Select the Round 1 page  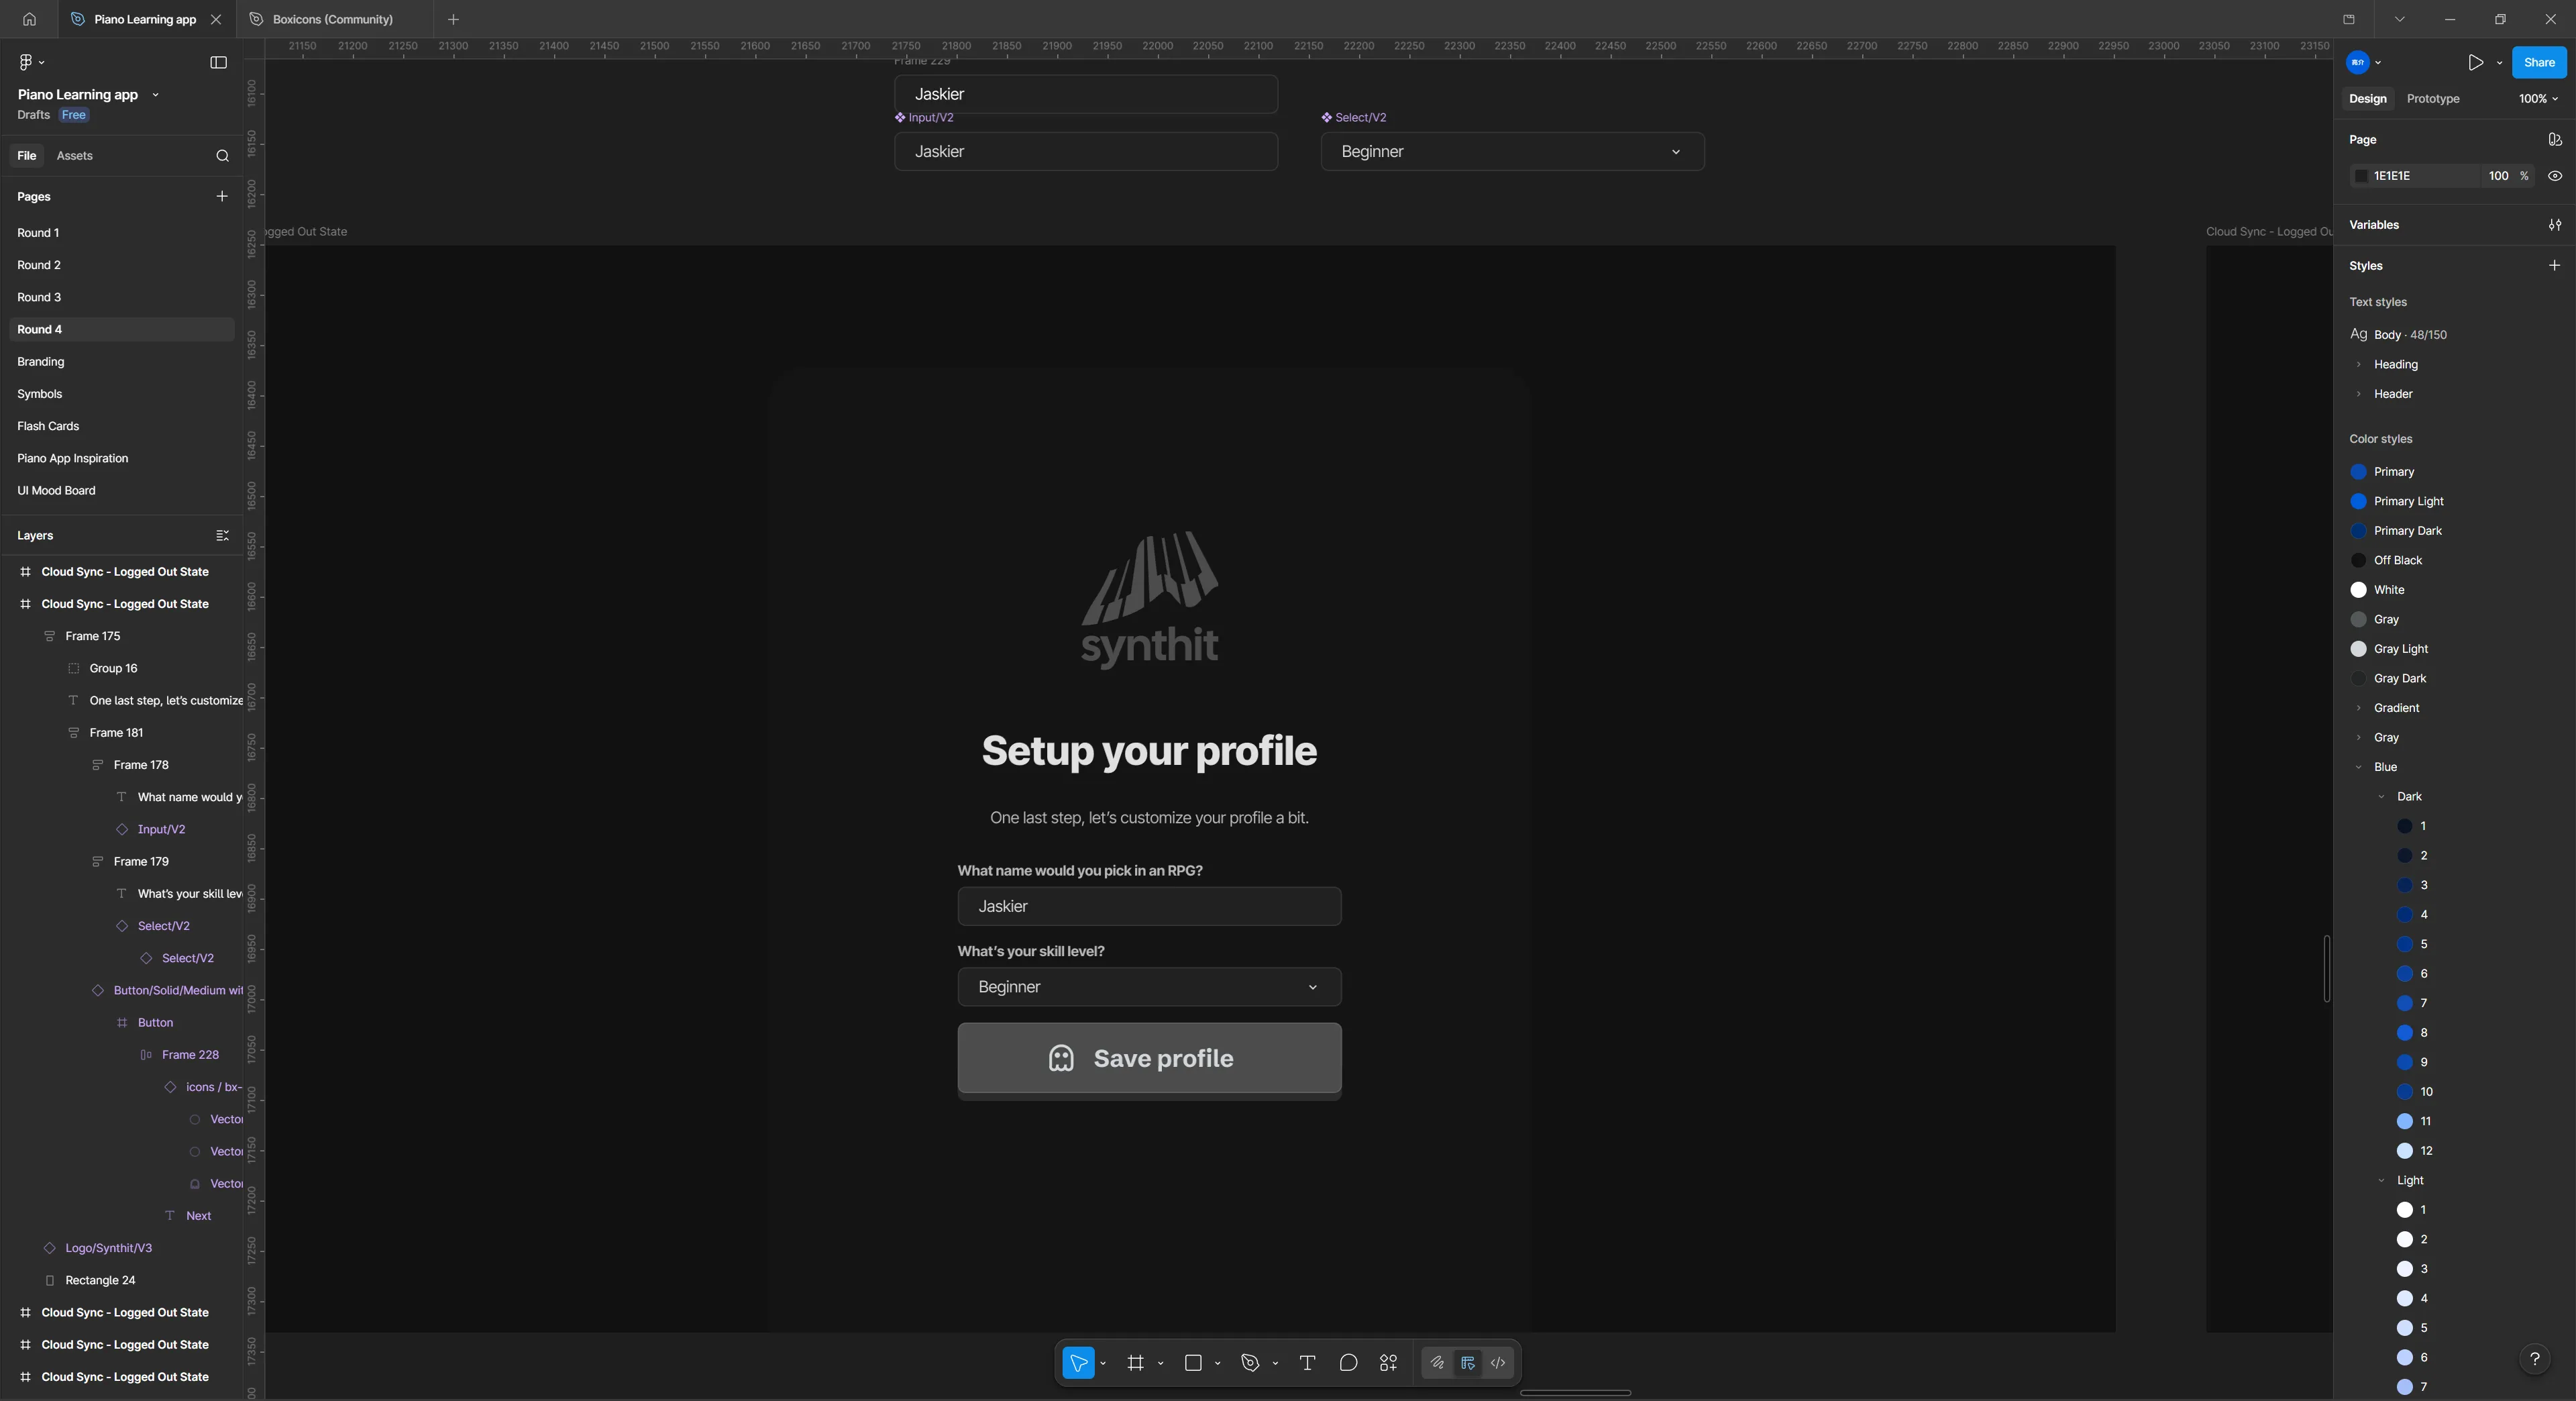(x=39, y=232)
